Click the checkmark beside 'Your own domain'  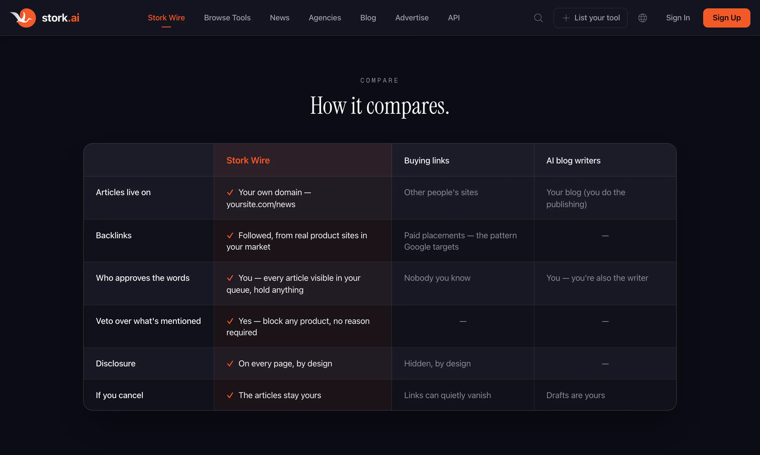(x=230, y=192)
